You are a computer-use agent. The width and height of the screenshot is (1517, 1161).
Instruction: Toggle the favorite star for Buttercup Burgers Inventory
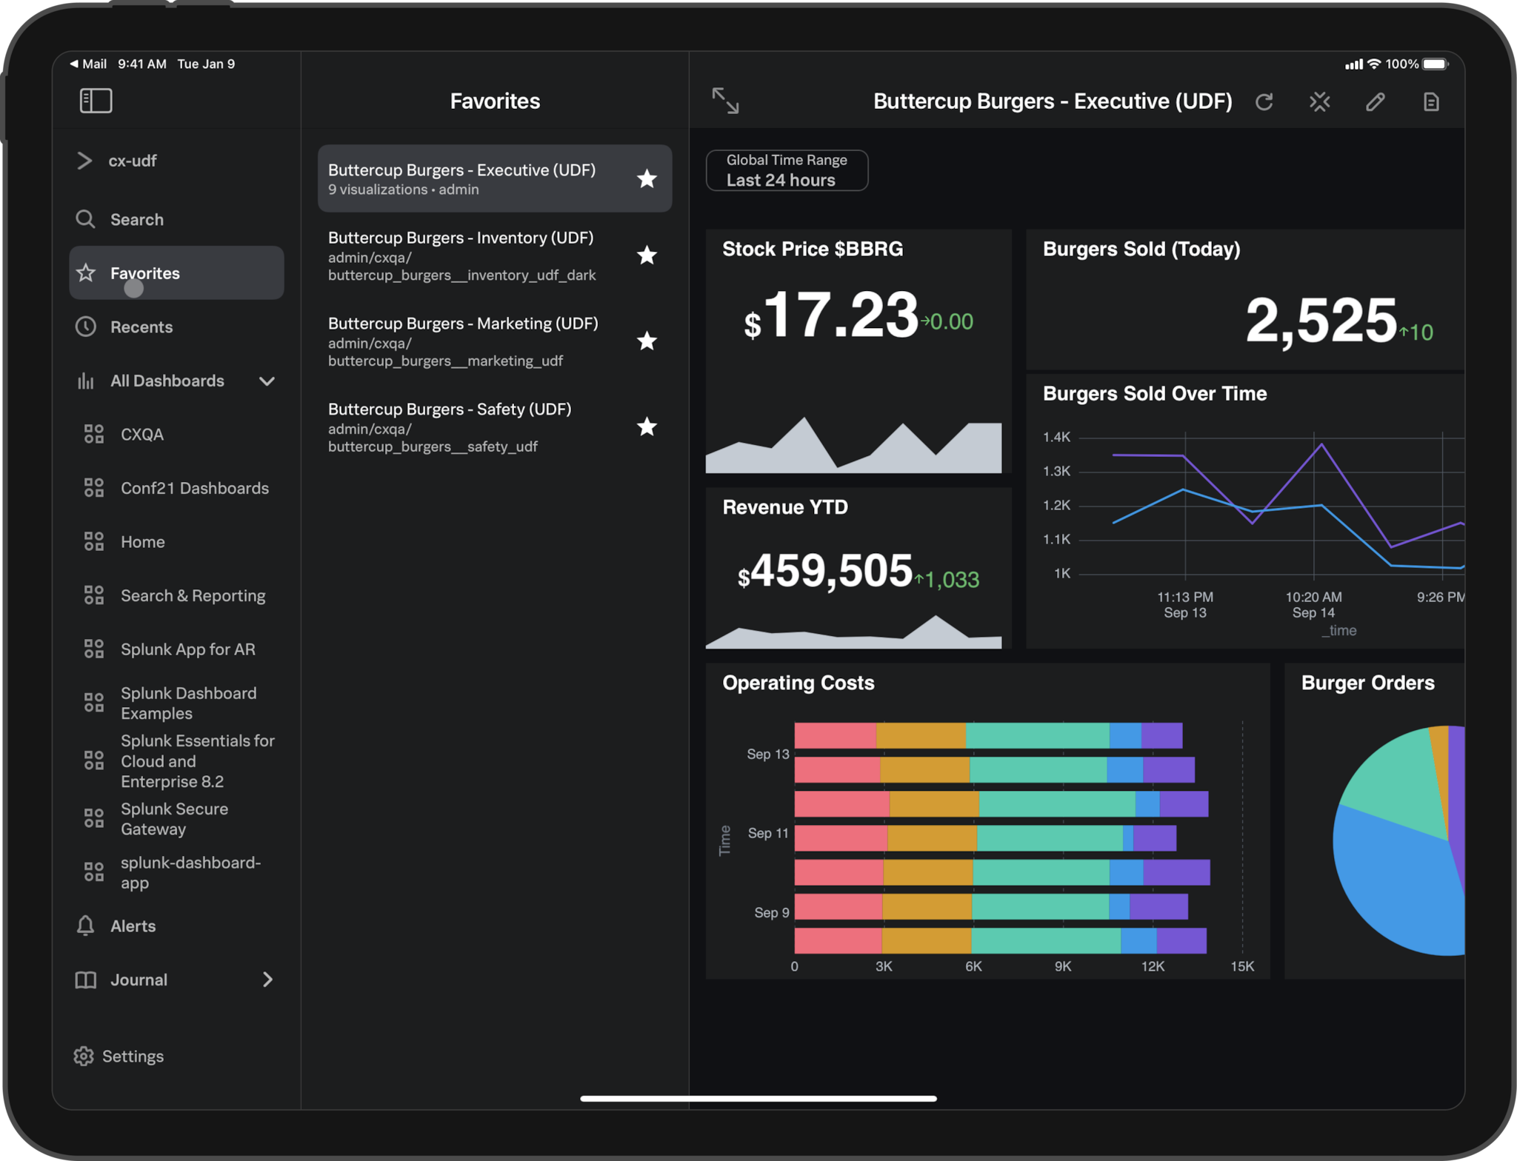pos(647,255)
